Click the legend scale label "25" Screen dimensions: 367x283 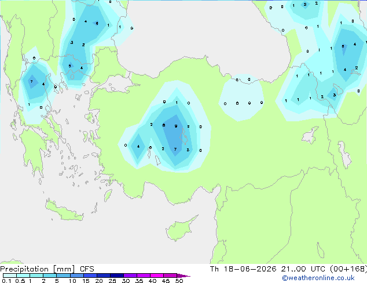112,281
